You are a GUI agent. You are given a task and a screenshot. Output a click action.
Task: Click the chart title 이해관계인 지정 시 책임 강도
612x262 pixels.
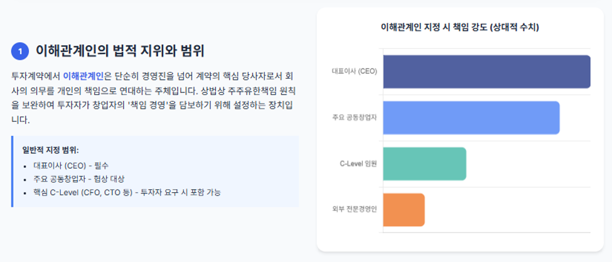(x=459, y=28)
